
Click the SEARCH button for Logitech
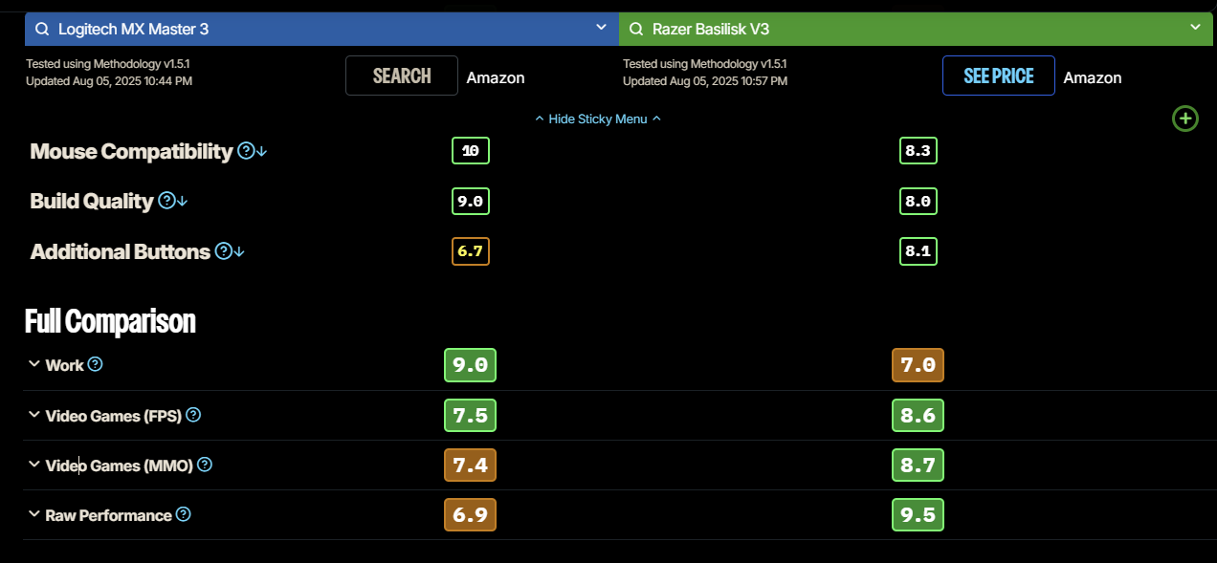pos(402,76)
